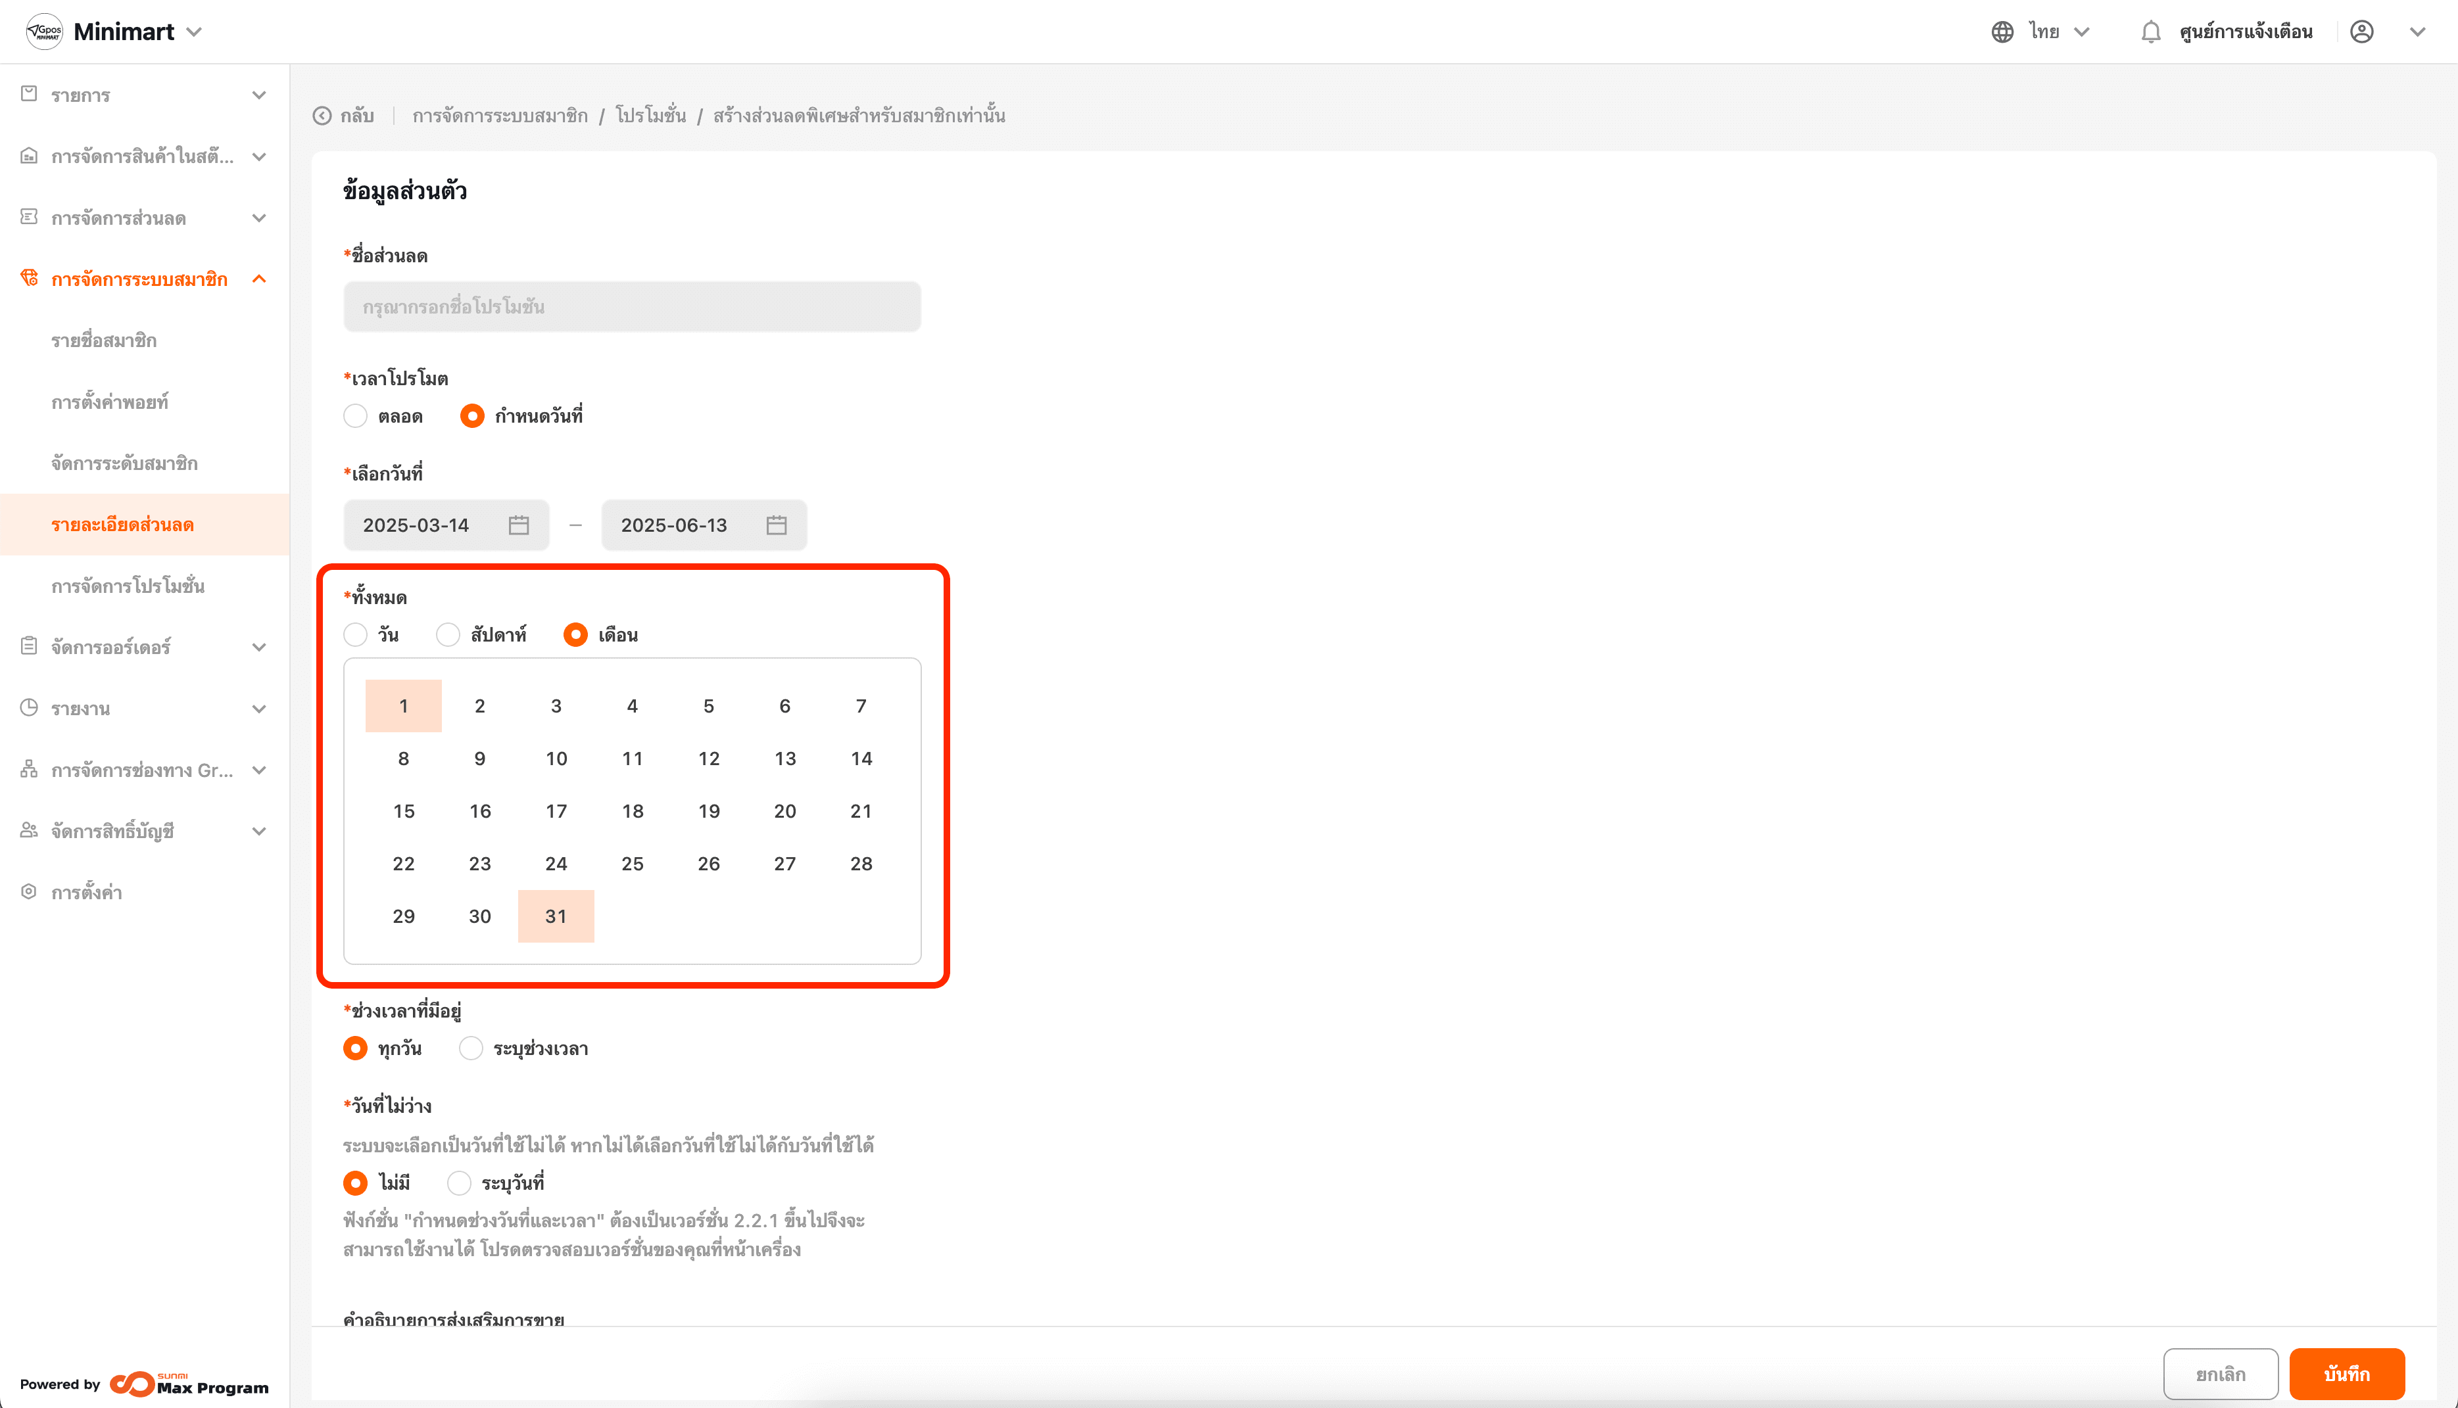Image resolution: width=2458 pixels, height=1408 pixels.
Task: Click the ชื่อส่วนลด name input field
Action: [632, 306]
